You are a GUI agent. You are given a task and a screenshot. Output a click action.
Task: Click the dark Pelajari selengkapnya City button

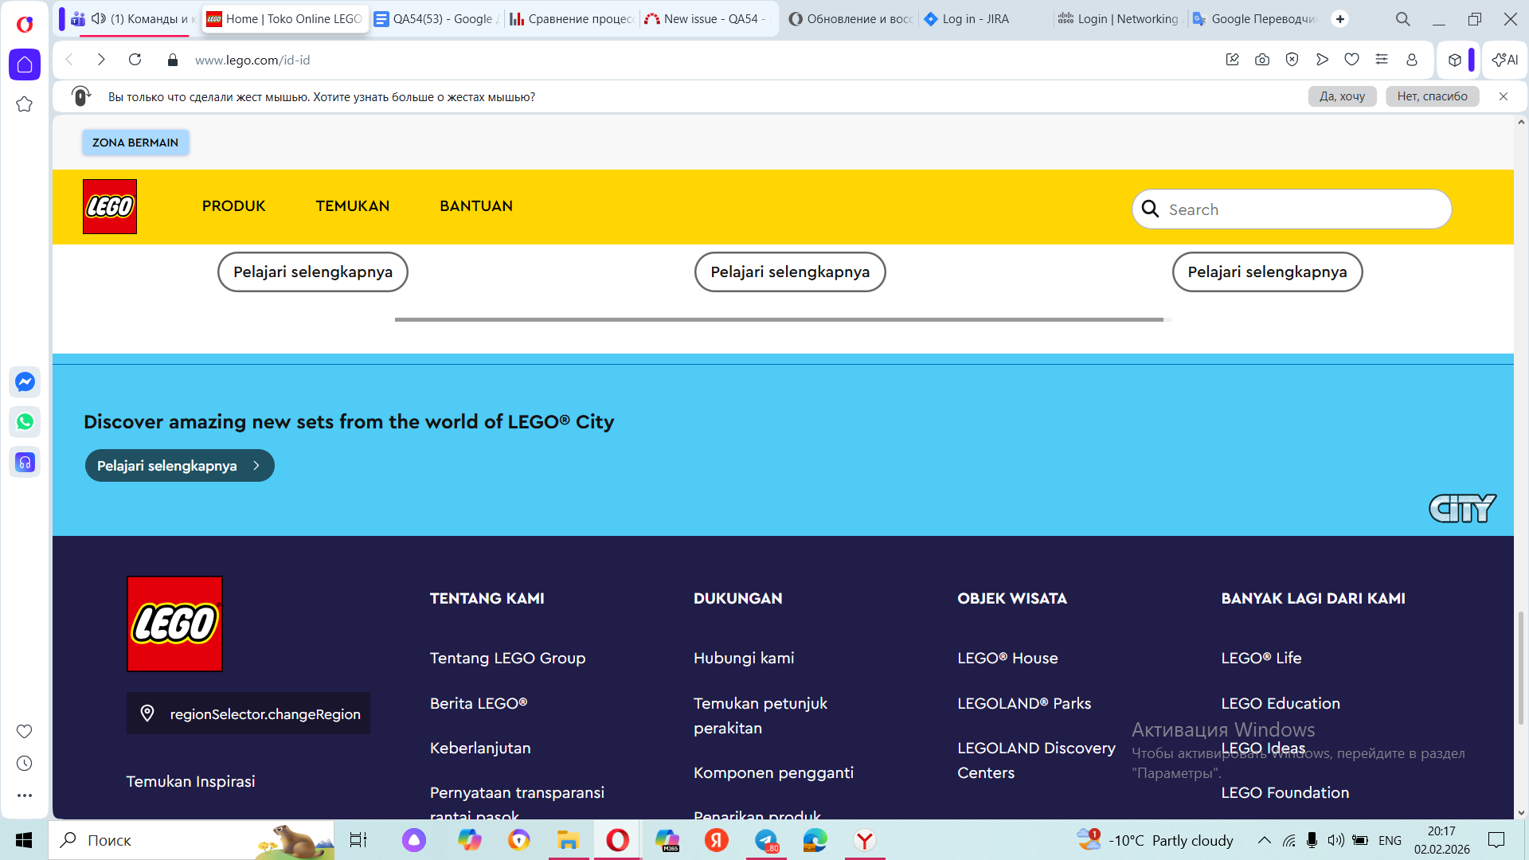179,466
